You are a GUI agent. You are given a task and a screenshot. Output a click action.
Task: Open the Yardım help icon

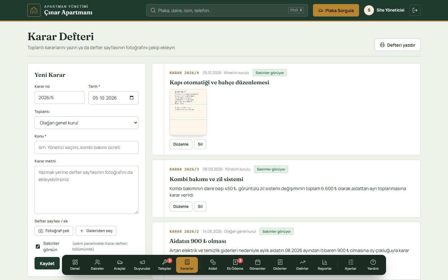[x=373, y=265]
